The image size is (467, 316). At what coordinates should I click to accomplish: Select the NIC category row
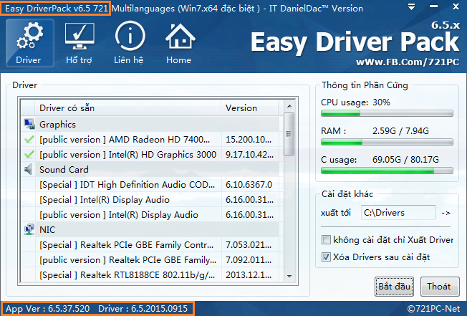tap(150, 229)
